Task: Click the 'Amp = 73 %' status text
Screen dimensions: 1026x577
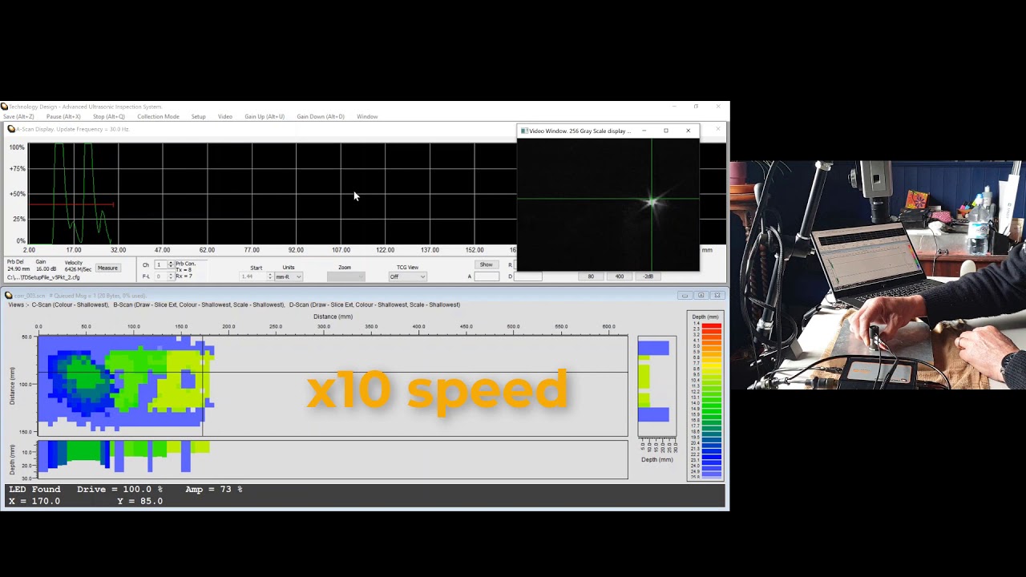Action: [214, 489]
